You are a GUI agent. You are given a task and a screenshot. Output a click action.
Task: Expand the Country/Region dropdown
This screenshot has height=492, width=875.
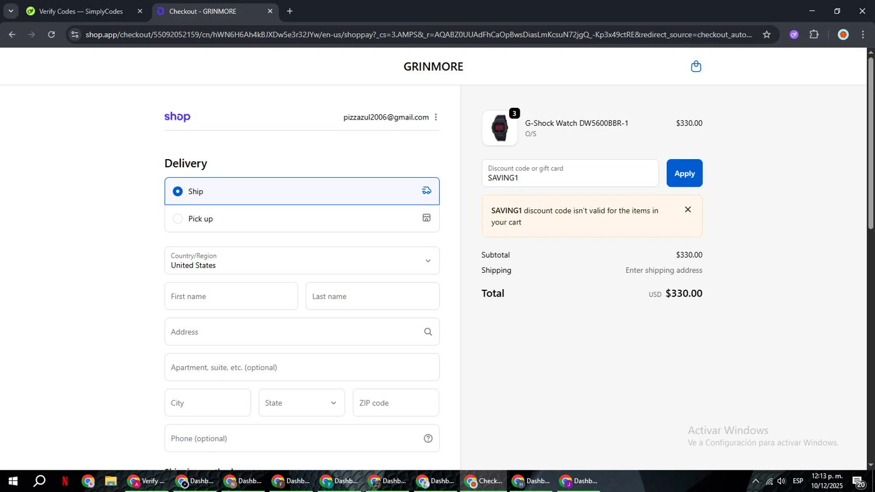pyautogui.click(x=302, y=261)
